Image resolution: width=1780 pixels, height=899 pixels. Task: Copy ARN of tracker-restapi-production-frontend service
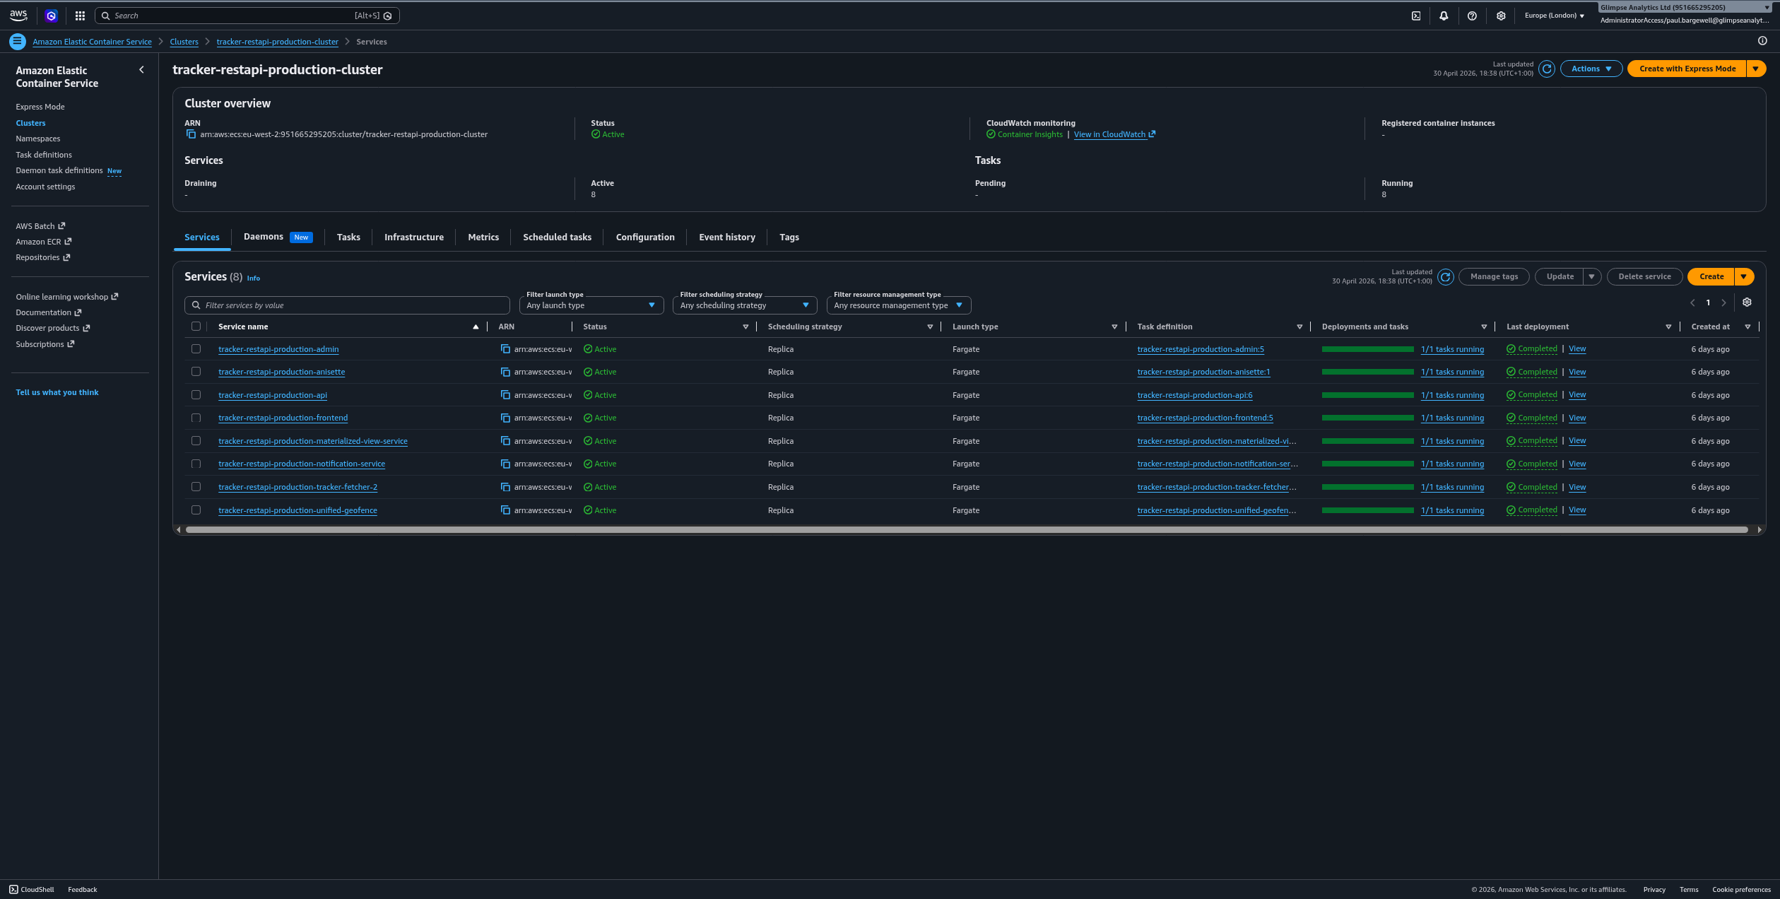[505, 418]
